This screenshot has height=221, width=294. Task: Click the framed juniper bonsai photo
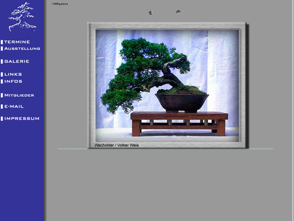tap(167, 86)
